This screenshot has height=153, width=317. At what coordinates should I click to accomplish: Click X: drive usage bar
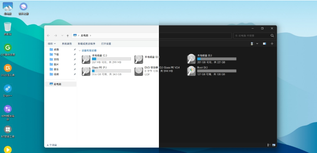[217, 71]
